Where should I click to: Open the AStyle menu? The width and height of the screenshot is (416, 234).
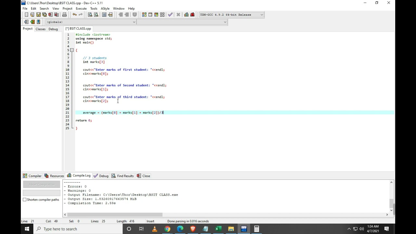pos(105,8)
